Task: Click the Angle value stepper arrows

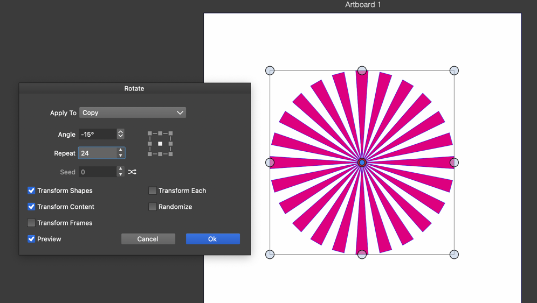Action: (121, 134)
